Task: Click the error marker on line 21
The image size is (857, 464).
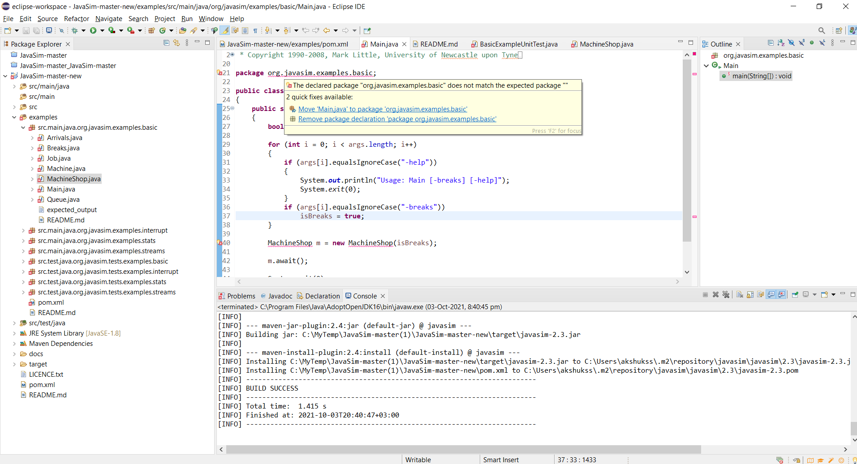Action: 220,72
